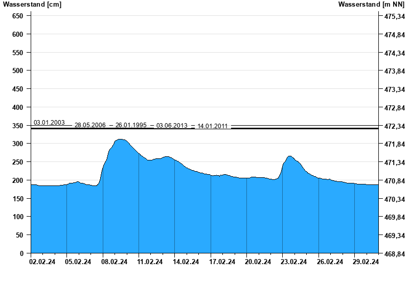Click the 29.02.24 date label
Screen dimensions: 409x281
tap(366, 262)
